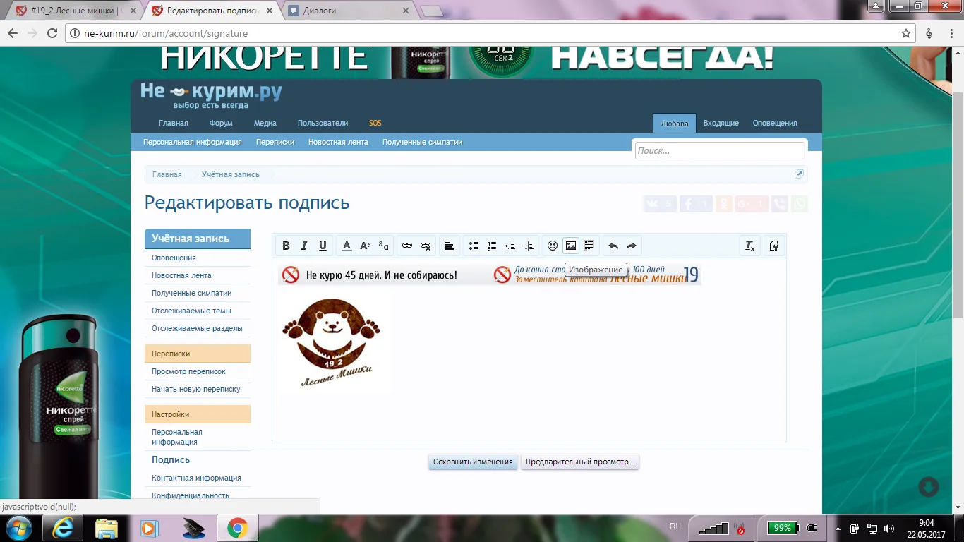The height and width of the screenshot is (542, 964).
Task: Insert a bulleted list
Action: pyautogui.click(x=474, y=246)
